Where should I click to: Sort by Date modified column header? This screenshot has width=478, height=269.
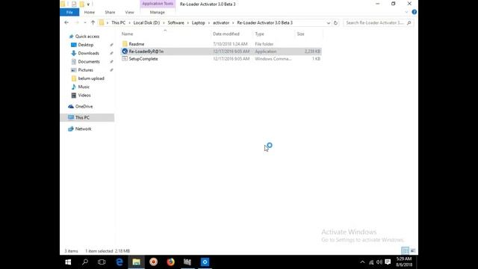click(226, 34)
